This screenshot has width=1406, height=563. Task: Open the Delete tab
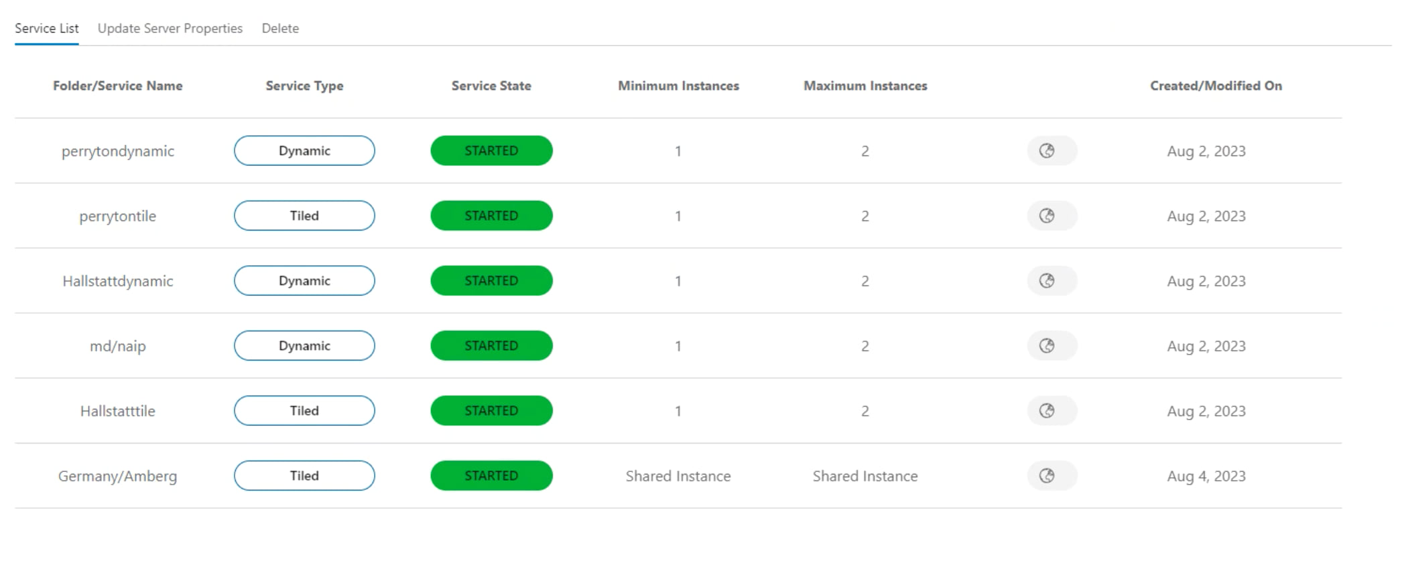[x=280, y=28]
